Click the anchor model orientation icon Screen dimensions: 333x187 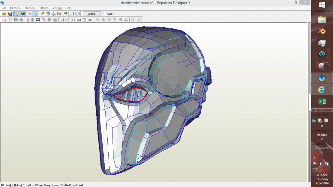click(54, 14)
